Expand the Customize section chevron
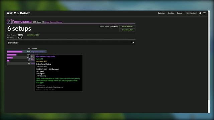The height and width of the screenshot is (120, 214). tap(133, 43)
